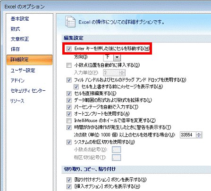Viewport: 211px width, 191px height.
Task: Click the 小数点の記号 input box
Action: point(117,150)
